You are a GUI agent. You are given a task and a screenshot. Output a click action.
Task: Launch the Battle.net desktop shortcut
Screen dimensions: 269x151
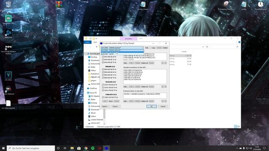[x=8, y=34]
